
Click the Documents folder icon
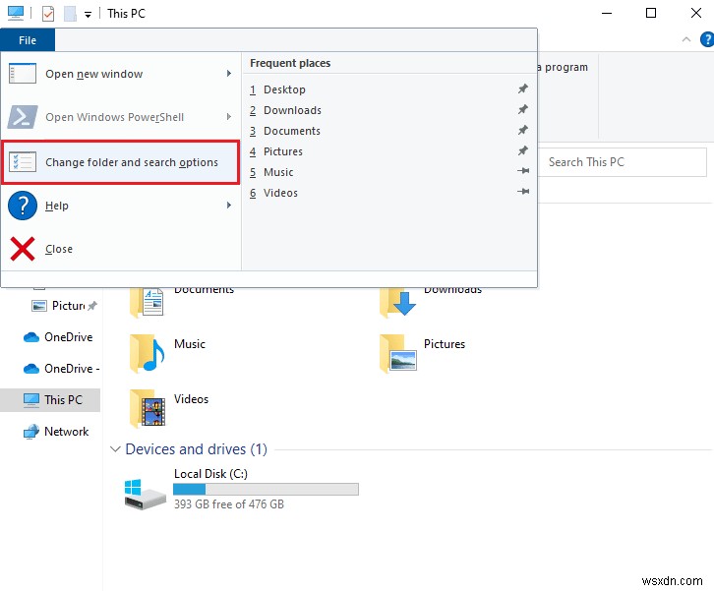pos(147,302)
